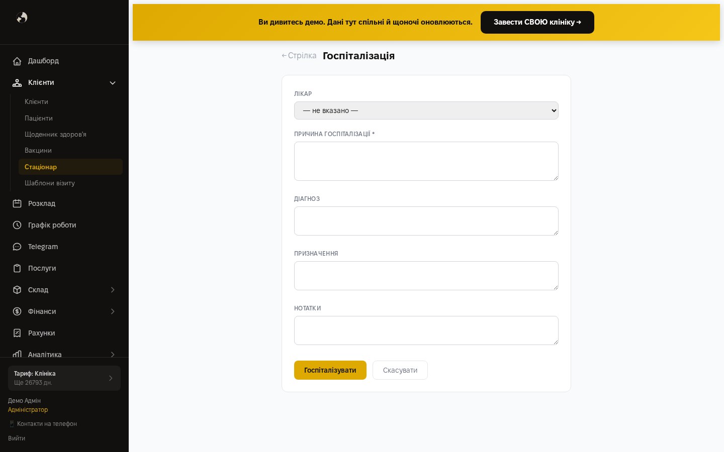Image resolution: width=724 pixels, height=452 pixels.
Task: Focus the Нотатки text area
Action: pos(426,330)
